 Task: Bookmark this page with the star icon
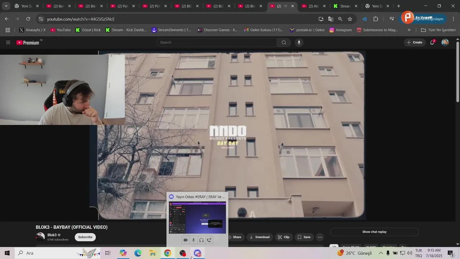350,19
